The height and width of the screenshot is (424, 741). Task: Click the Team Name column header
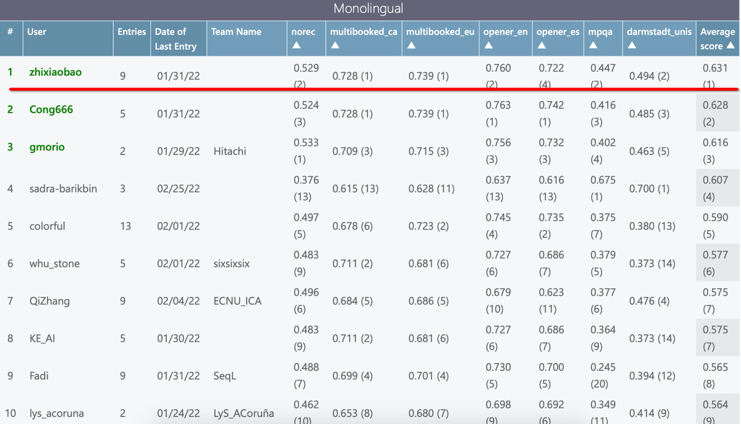tap(236, 31)
